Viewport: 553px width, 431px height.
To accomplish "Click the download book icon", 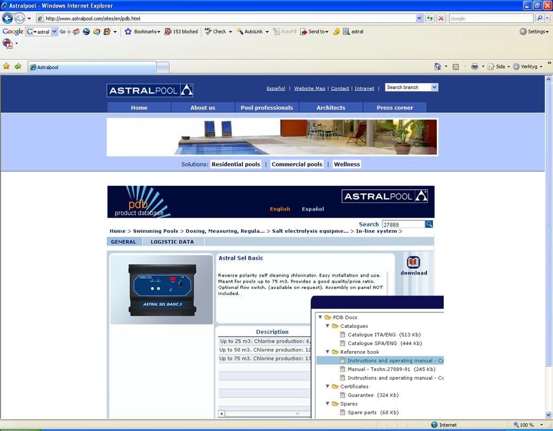I will click(414, 262).
